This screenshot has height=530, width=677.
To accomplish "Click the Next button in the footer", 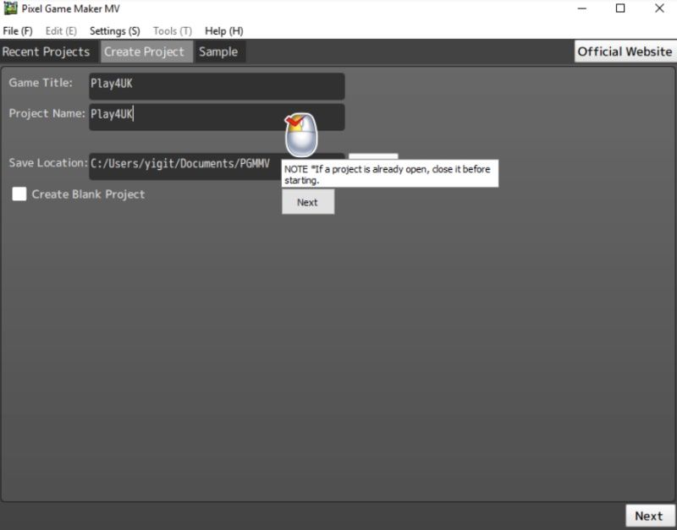I will 650,516.
